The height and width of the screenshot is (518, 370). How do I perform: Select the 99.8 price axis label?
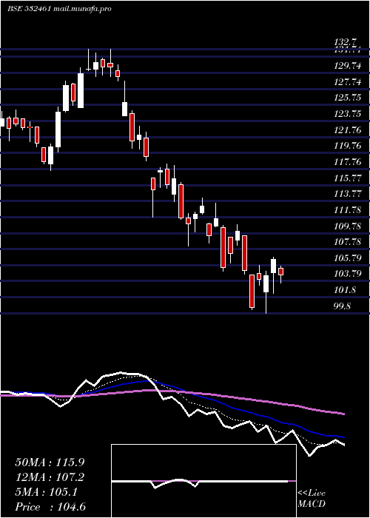[x=342, y=306]
